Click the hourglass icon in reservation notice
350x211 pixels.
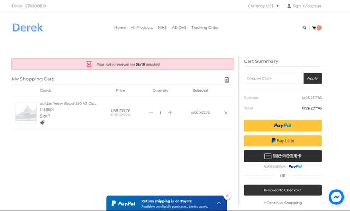89,65
